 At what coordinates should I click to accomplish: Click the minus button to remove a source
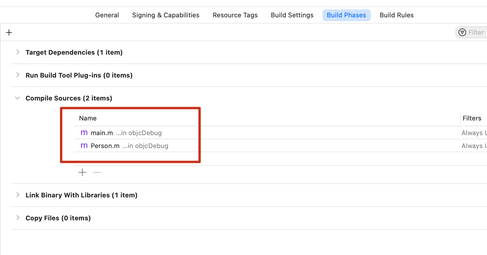coord(97,172)
